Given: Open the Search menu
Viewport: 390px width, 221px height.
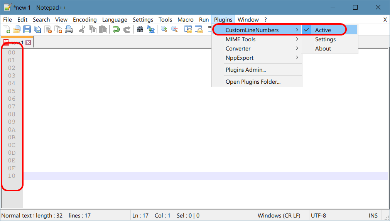Looking at the screenshot, I should [41, 20].
